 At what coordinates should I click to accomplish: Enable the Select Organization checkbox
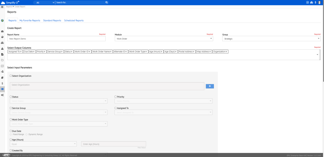tap(11, 76)
